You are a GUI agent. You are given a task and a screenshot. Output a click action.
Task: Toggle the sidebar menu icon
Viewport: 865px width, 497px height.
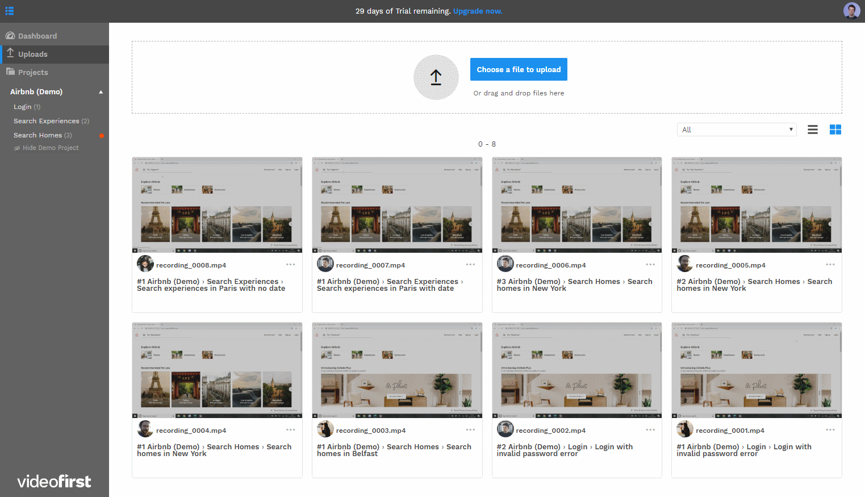pyautogui.click(x=9, y=11)
